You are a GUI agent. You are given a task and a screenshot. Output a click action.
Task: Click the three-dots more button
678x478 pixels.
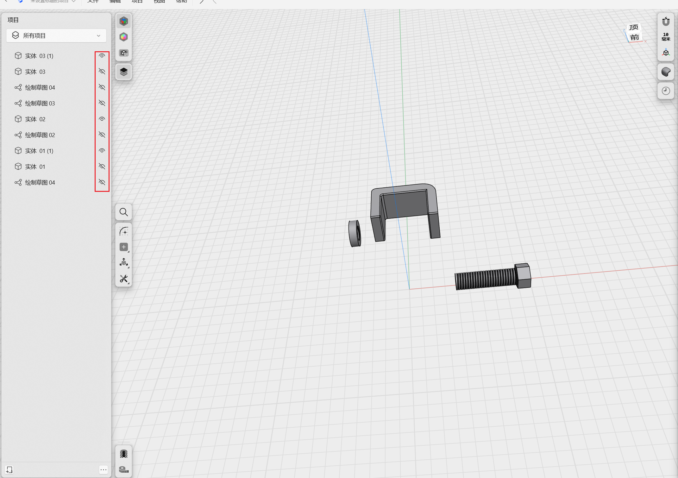103,470
